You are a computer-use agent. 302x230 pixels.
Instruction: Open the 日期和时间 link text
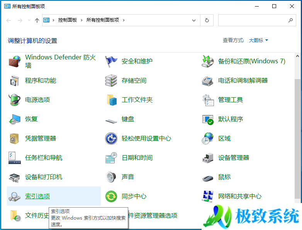pos(137,157)
